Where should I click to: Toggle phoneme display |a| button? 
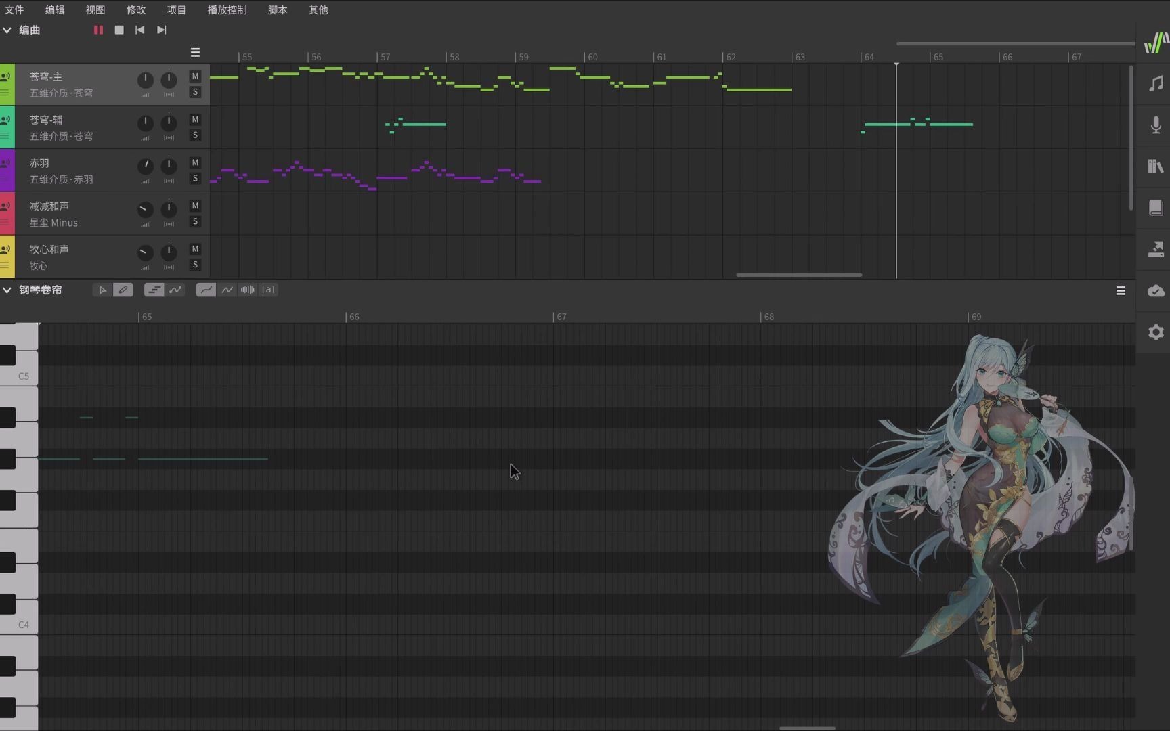coord(268,290)
